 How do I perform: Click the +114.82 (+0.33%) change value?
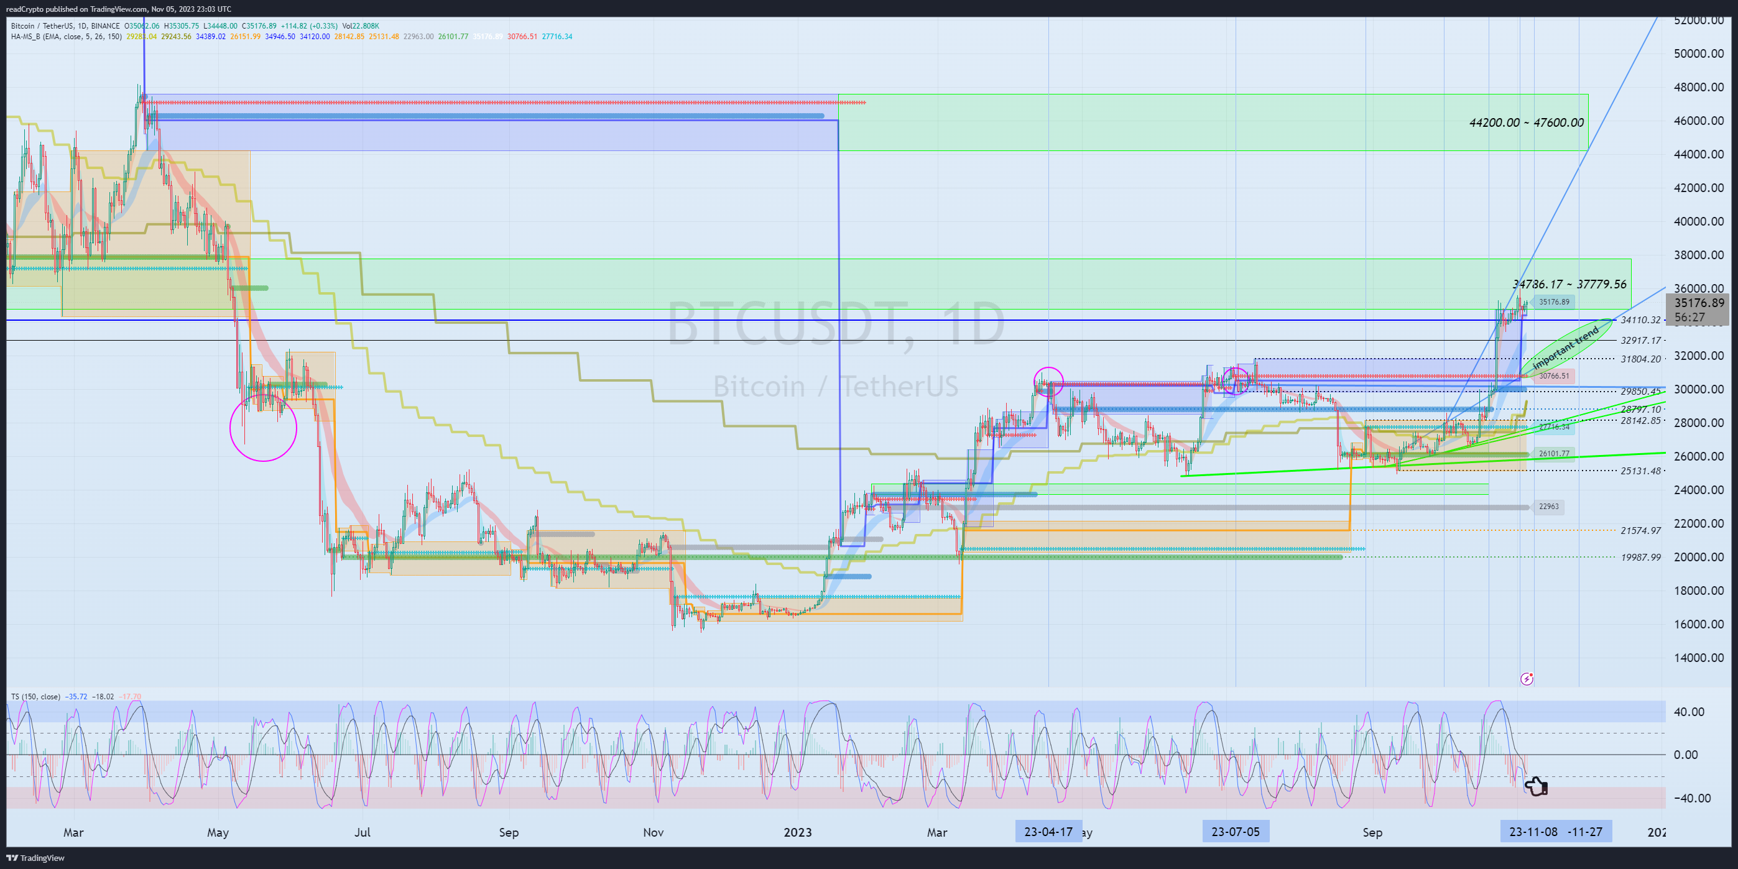[309, 26]
